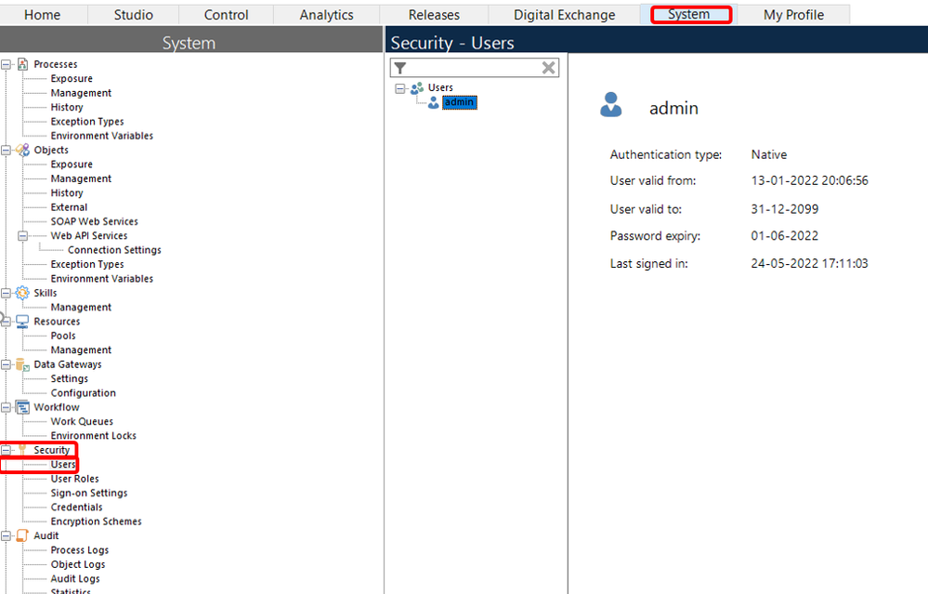Collapse the Users node in the user tree
The width and height of the screenshot is (928, 594).
tap(400, 88)
